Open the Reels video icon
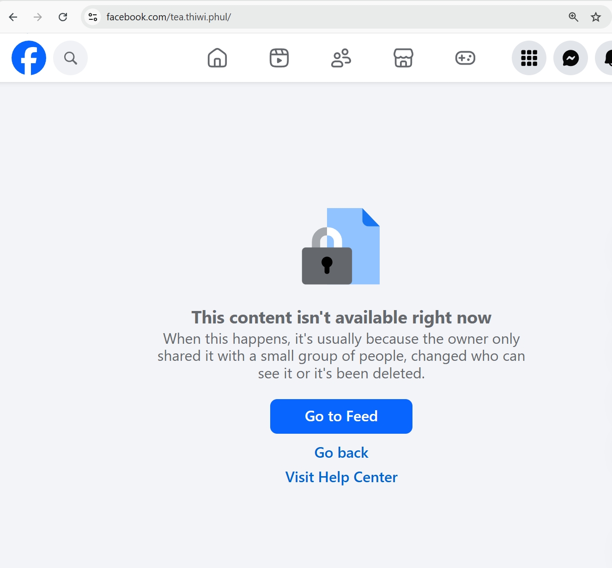The image size is (612, 568). (279, 58)
